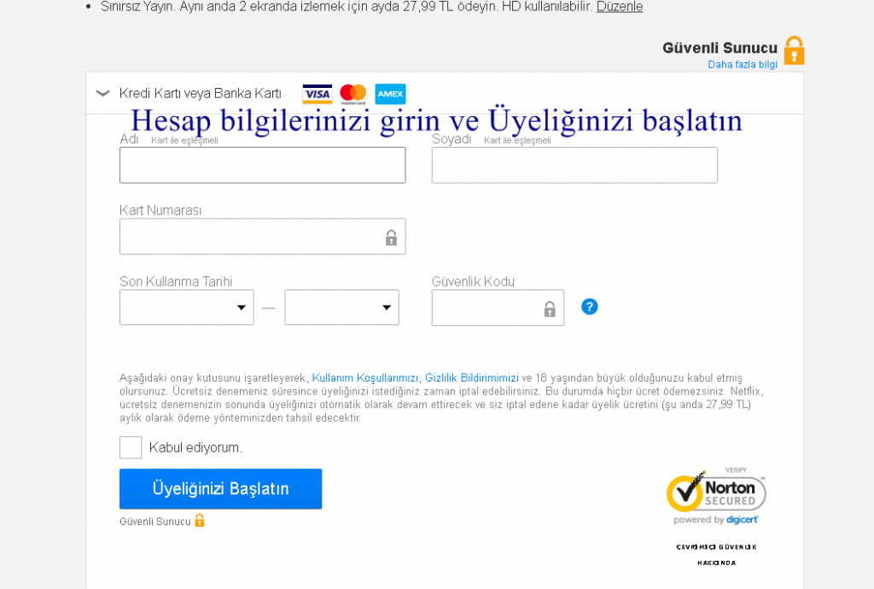Viewport: 874px width, 589px height.
Task: Focus the Güvenlik Kodu input field
Action: pyautogui.click(x=498, y=307)
